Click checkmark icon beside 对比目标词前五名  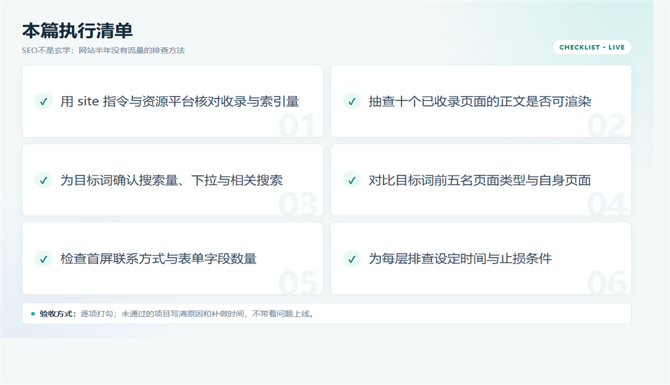point(352,180)
